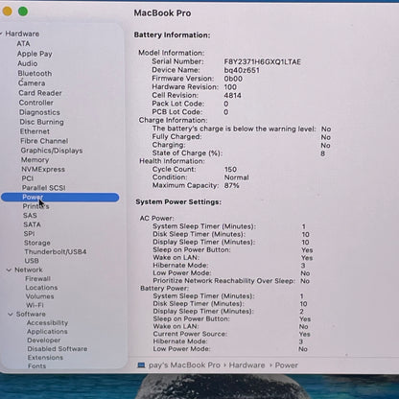
Task: Click the serial number F8Y2371H6GXQ1LTAE
Action: click(x=262, y=61)
